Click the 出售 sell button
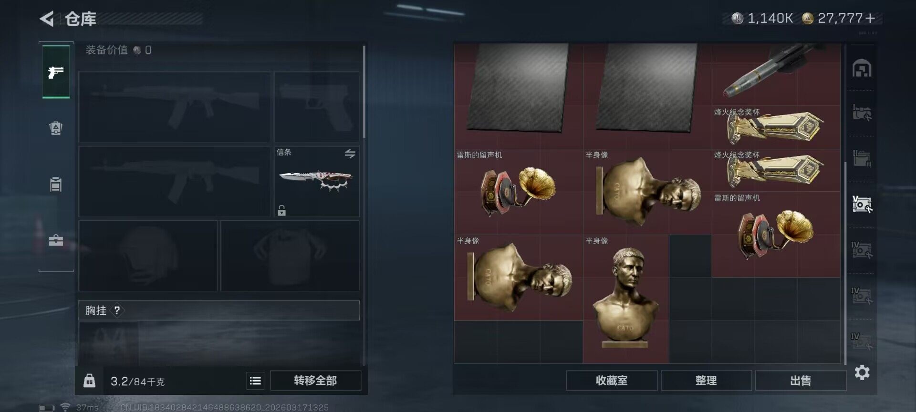The height and width of the screenshot is (412, 916). (801, 381)
